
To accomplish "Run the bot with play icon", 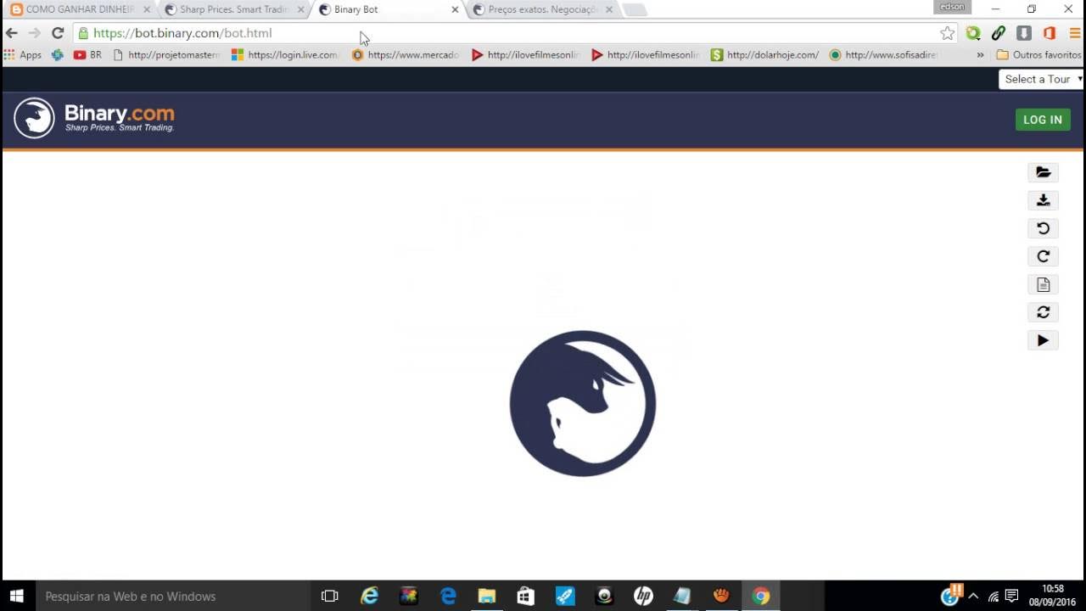I will pos(1043,340).
